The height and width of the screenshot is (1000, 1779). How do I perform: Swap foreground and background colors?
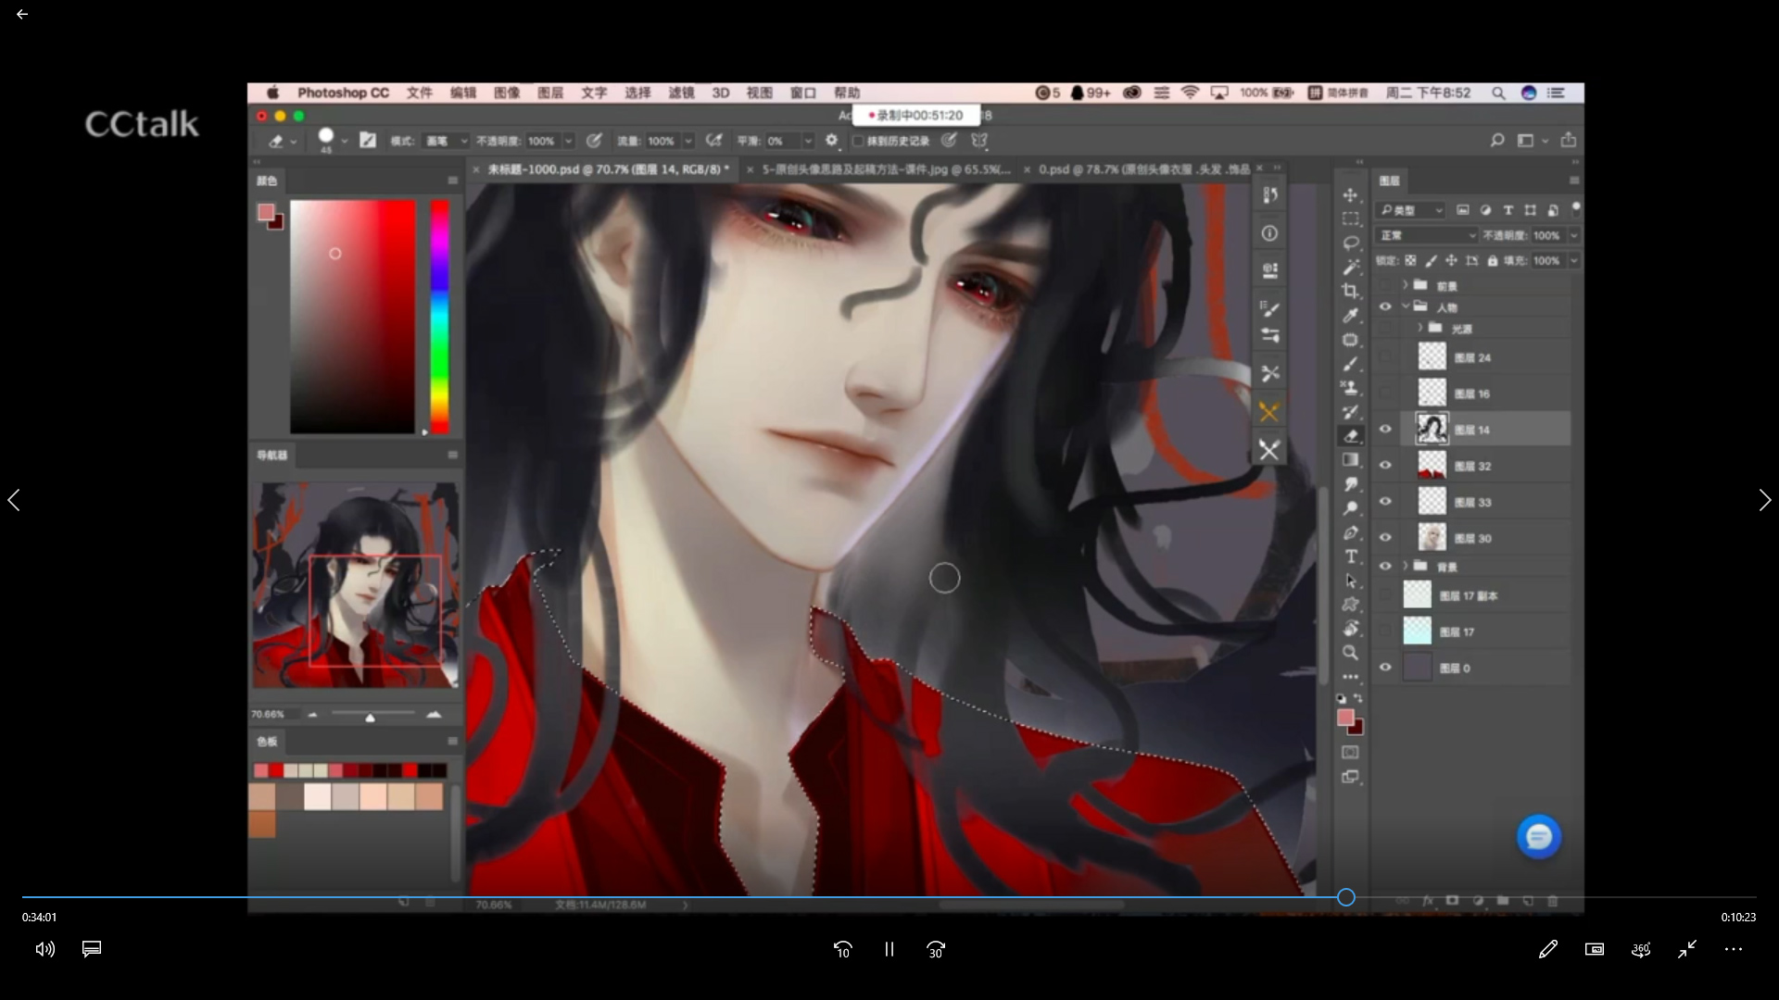1358,698
